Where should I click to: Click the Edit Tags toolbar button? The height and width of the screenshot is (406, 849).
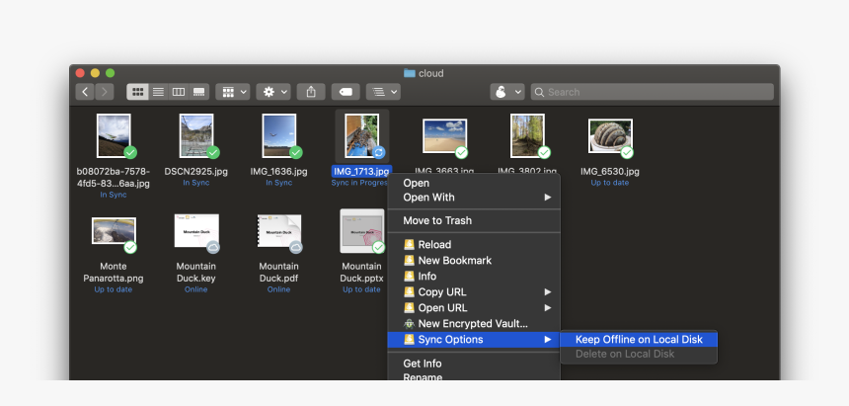pyautogui.click(x=345, y=92)
